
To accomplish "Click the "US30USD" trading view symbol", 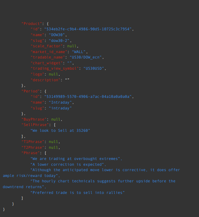I will click(x=94, y=69).
